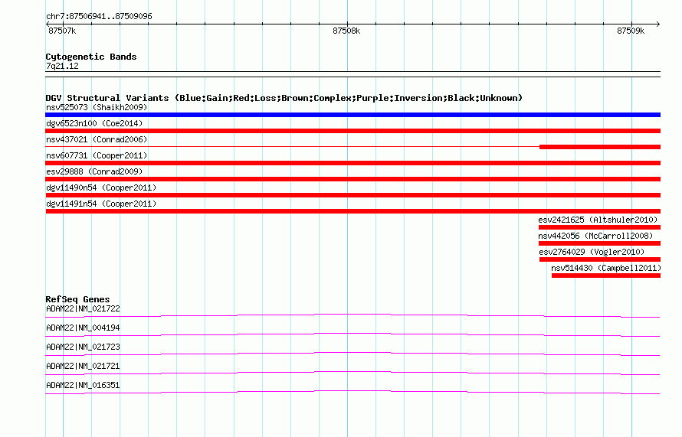The height and width of the screenshot is (437, 682).
Task: Click the thick red segment of nsv437021
Action: pos(600,147)
